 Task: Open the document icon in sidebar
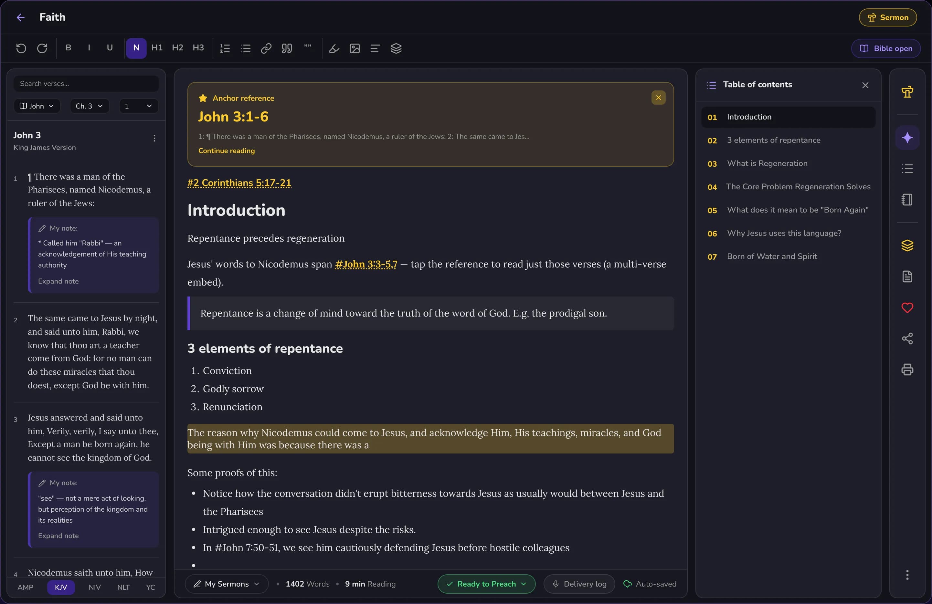[907, 276]
